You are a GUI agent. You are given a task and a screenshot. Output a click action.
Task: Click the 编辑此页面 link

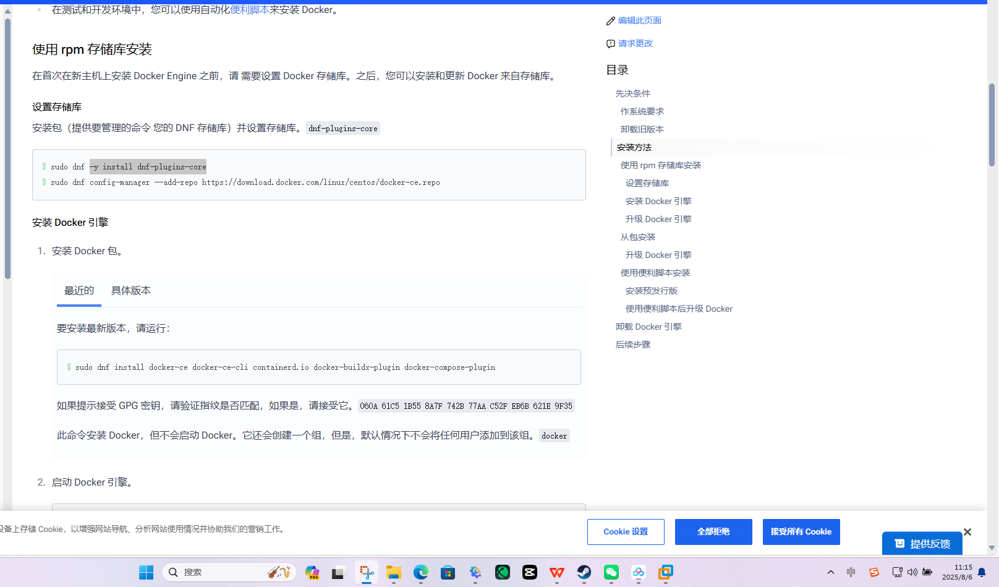pyautogui.click(x=640, y=21)
